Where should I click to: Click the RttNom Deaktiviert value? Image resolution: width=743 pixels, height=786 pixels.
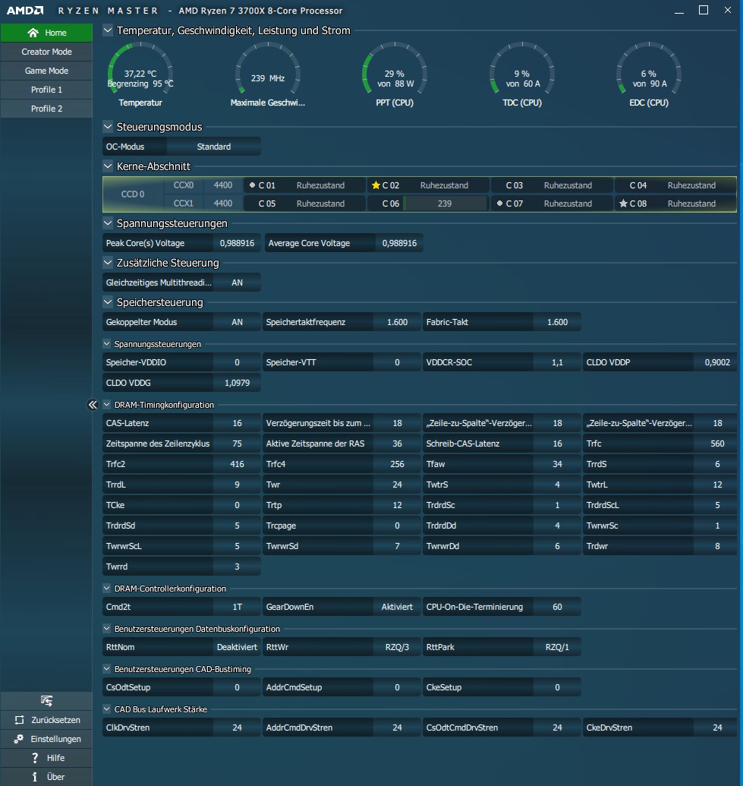(x=237, y=647)
